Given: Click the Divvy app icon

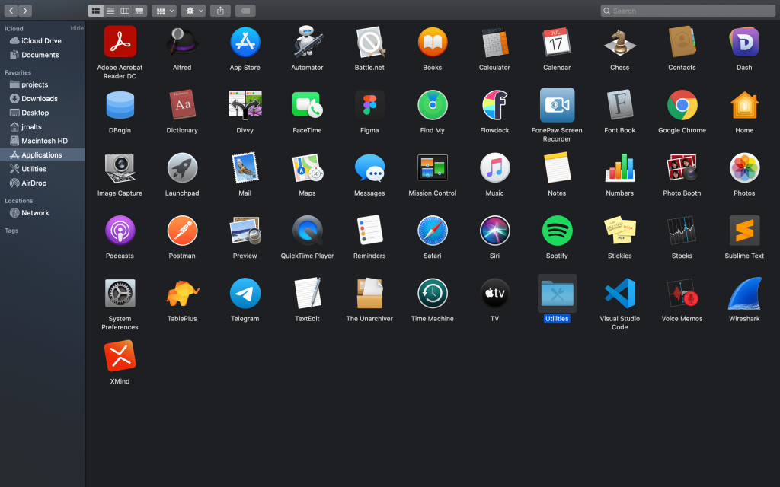Looking at the screenshot, I should point(245,105).
